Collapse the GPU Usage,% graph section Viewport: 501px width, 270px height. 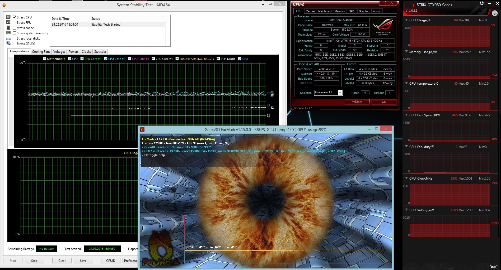click(x=406, y=20)
